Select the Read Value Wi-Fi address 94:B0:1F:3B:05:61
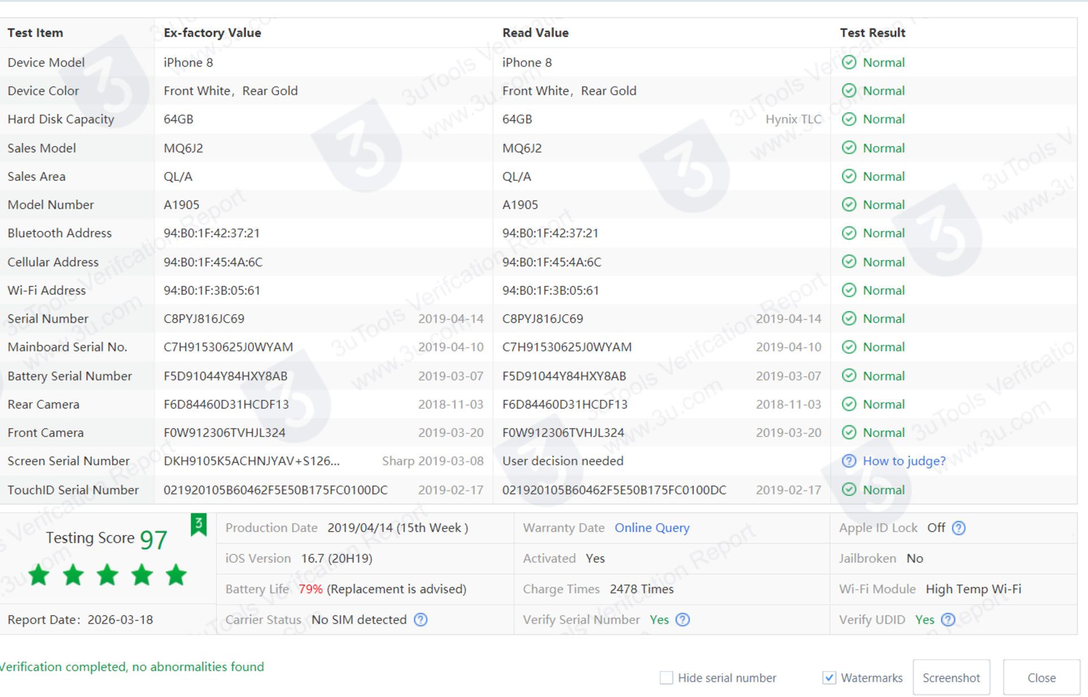The height and width of the screenshot is (697, 1088). [551, 290]
